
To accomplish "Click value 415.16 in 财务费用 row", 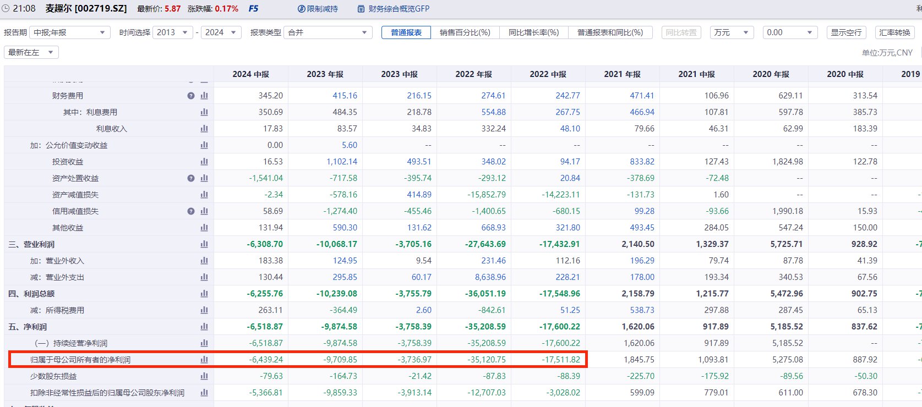I will [345, 96].
